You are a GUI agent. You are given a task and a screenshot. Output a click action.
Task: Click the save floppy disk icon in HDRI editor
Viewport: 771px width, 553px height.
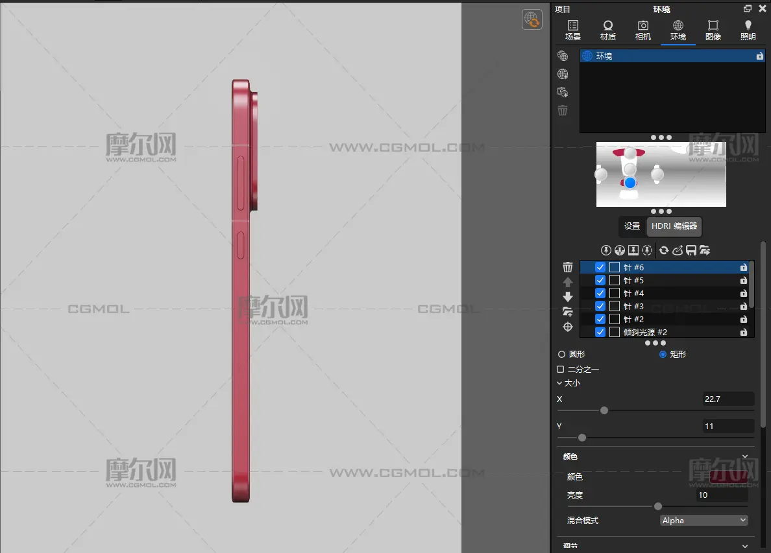(x=691, y=250)
